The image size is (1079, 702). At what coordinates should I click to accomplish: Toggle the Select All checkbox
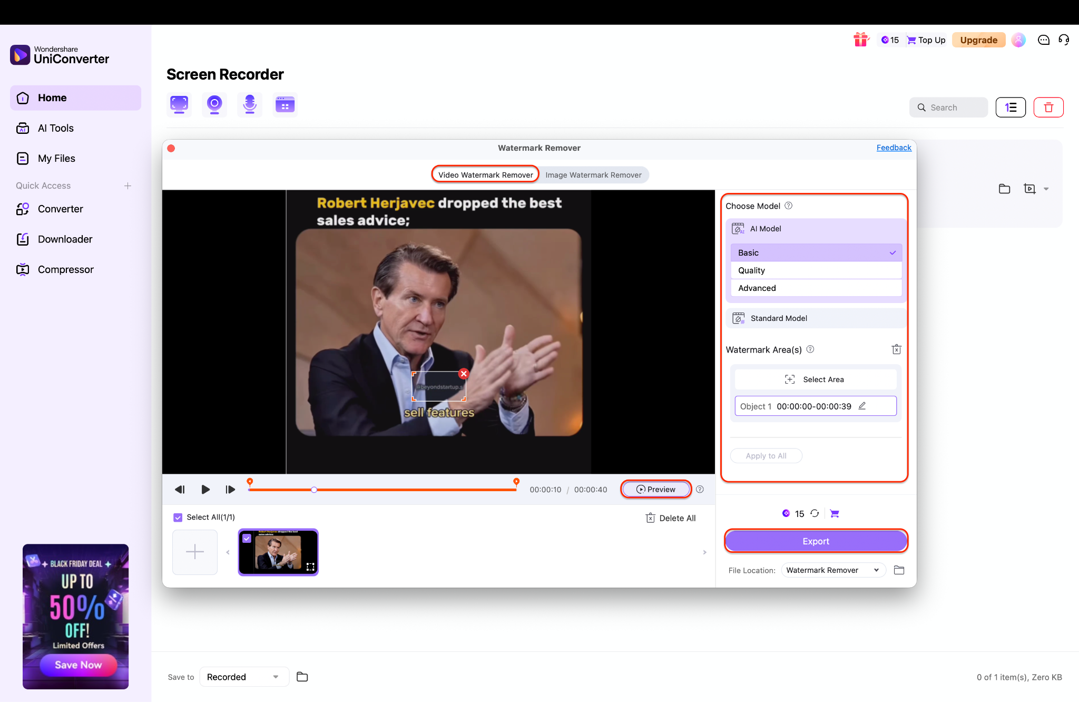coord(178,518)
